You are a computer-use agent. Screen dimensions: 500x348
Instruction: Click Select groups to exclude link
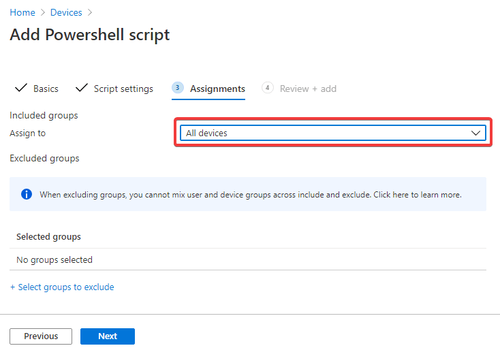62,287
